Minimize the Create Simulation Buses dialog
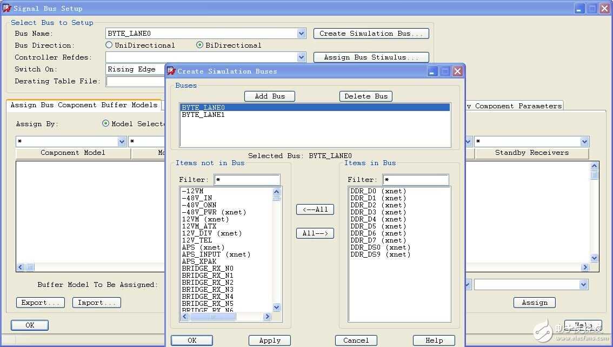The width and height of the screenshot is (613, 347). pyautogui.click(x=432, y=71)
